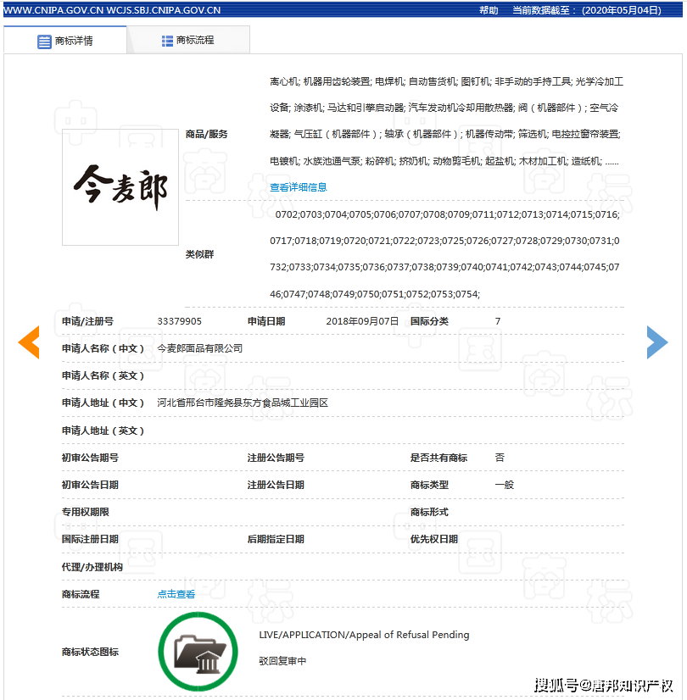Select application date 2018年09月07日
The height and width of the screenshot is (700, 687).
click(x=362, y=321)
